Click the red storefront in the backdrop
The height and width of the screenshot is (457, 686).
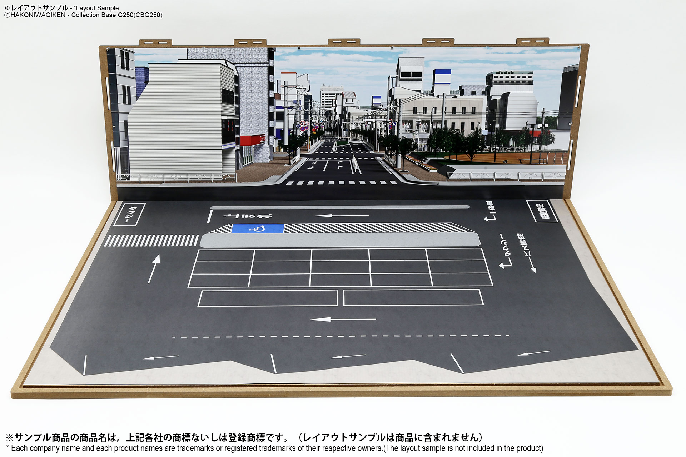tap(252, 140)
